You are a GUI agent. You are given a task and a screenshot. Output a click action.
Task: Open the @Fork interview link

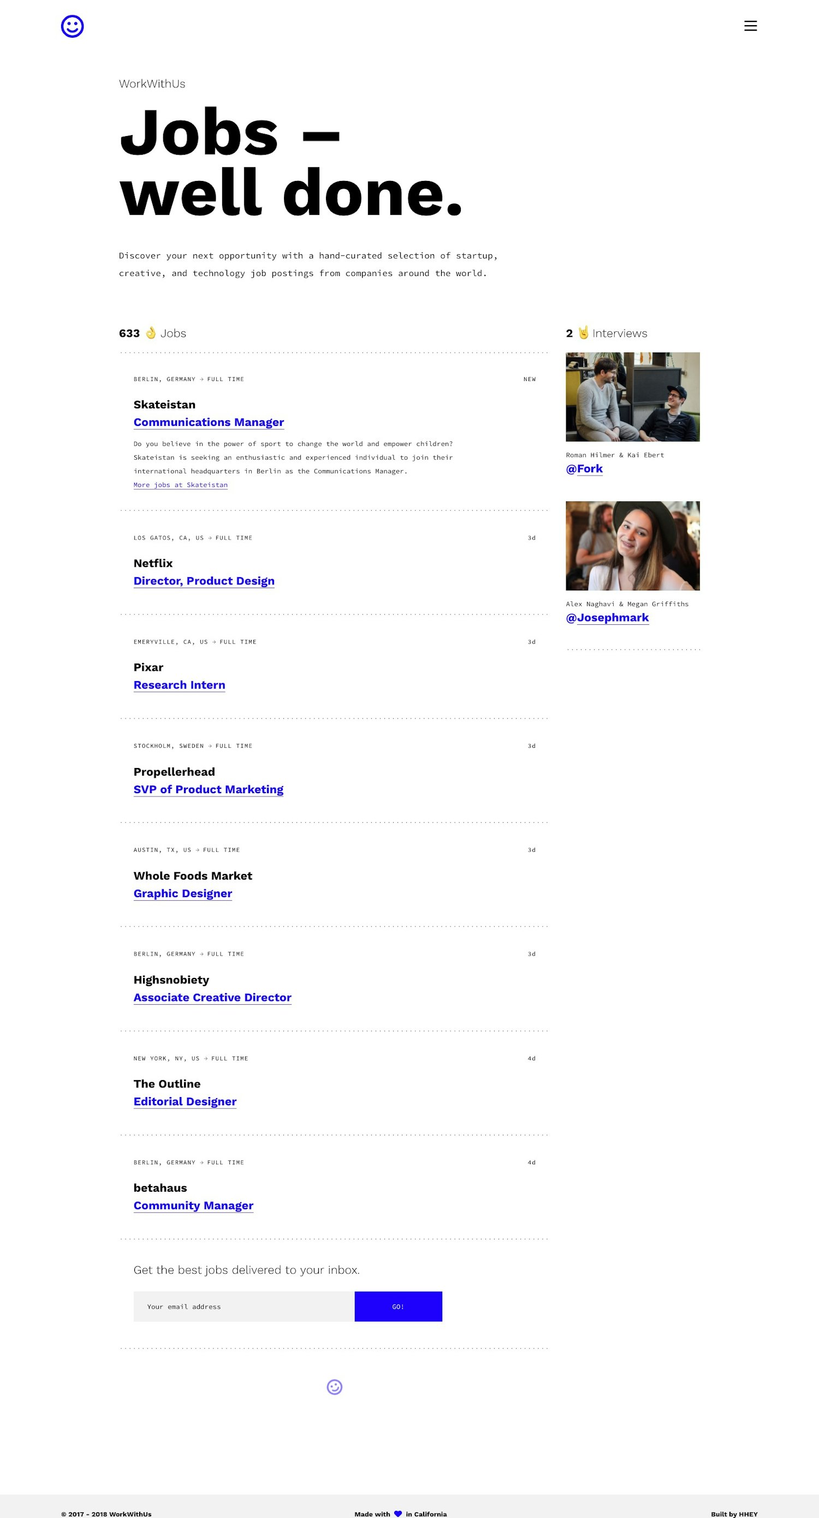[584, 468]
